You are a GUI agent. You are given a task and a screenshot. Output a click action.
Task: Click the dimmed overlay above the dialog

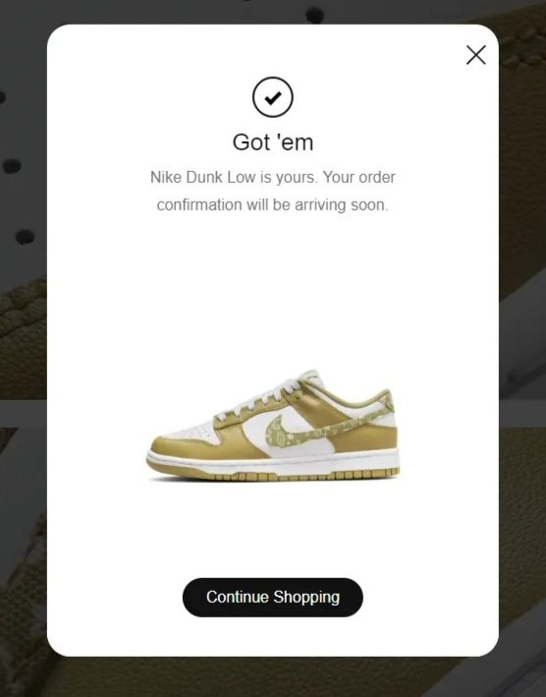tap(273, 12)
